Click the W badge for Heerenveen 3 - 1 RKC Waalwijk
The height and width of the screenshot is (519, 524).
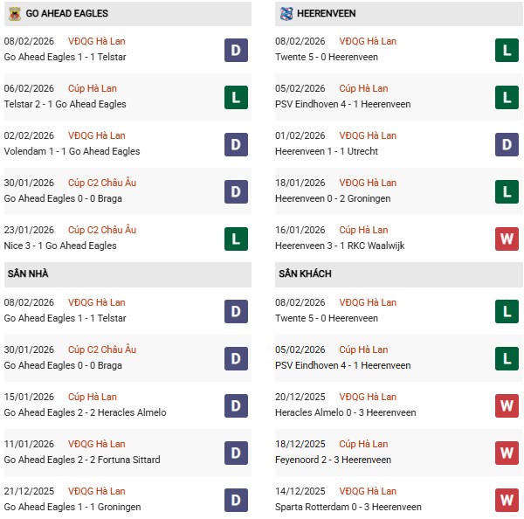(x=507, y=239)
